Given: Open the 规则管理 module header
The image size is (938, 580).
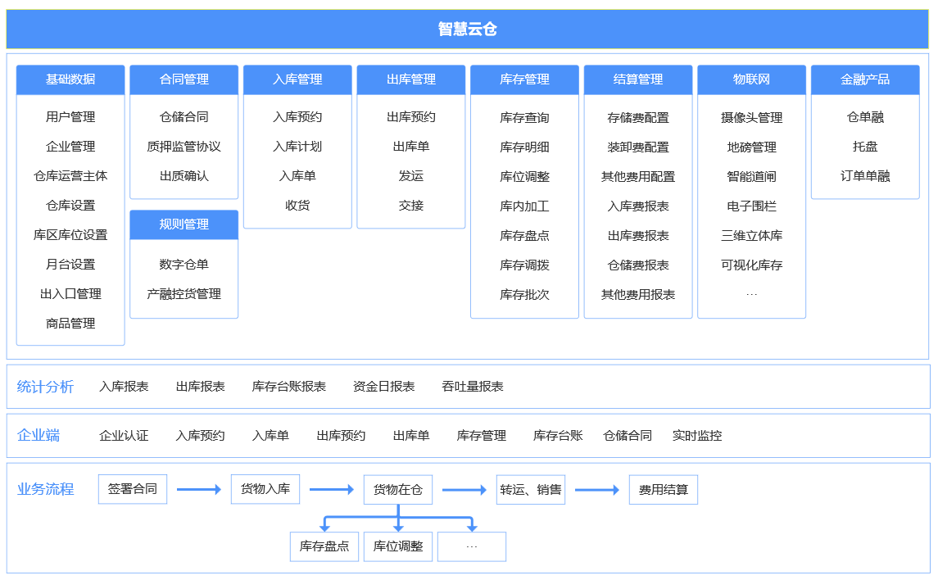Looking at the screenshot, I should click(x=184, y=224).
